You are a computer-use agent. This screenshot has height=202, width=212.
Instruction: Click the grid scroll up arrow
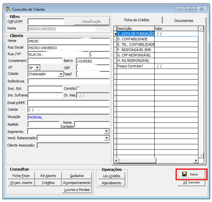click(x=201, y=29)
